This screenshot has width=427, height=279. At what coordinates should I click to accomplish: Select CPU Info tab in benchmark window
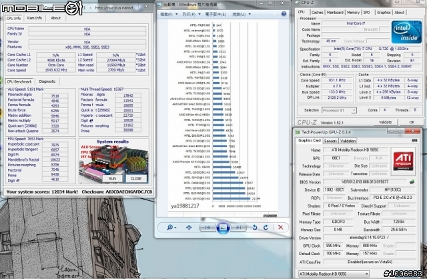(13, 18)
